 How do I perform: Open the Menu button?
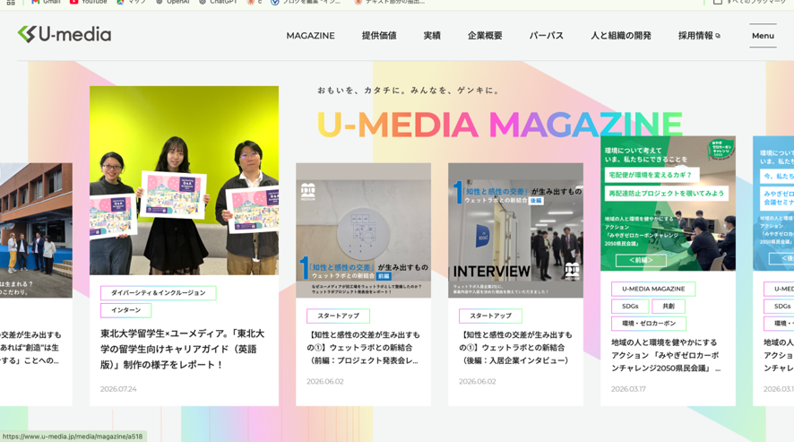(763, 36)
